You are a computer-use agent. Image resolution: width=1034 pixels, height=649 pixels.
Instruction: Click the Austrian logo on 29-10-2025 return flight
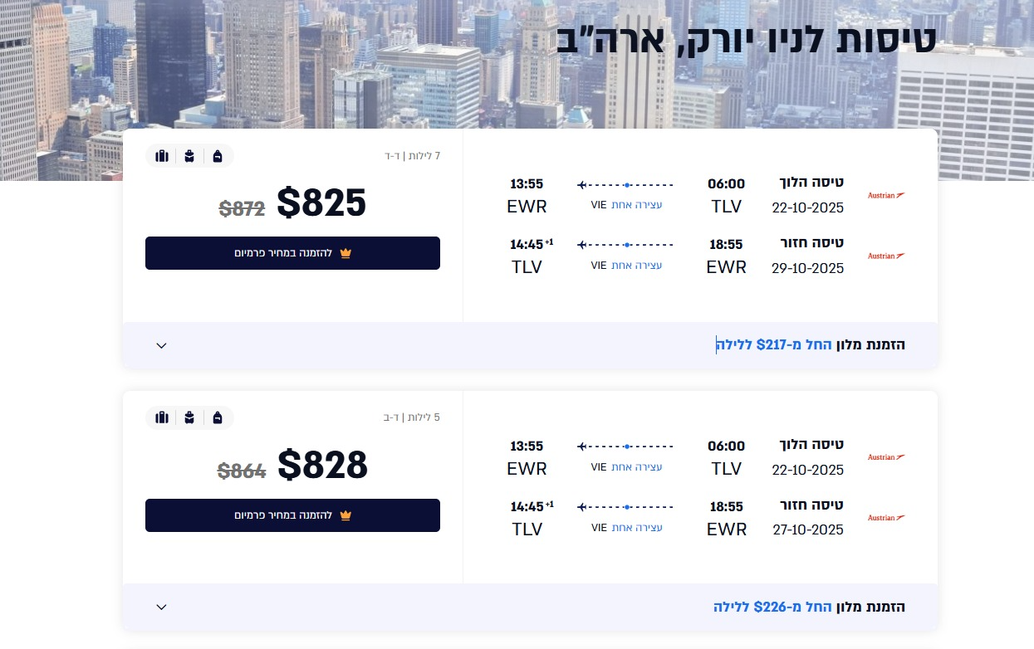point(886,256)
